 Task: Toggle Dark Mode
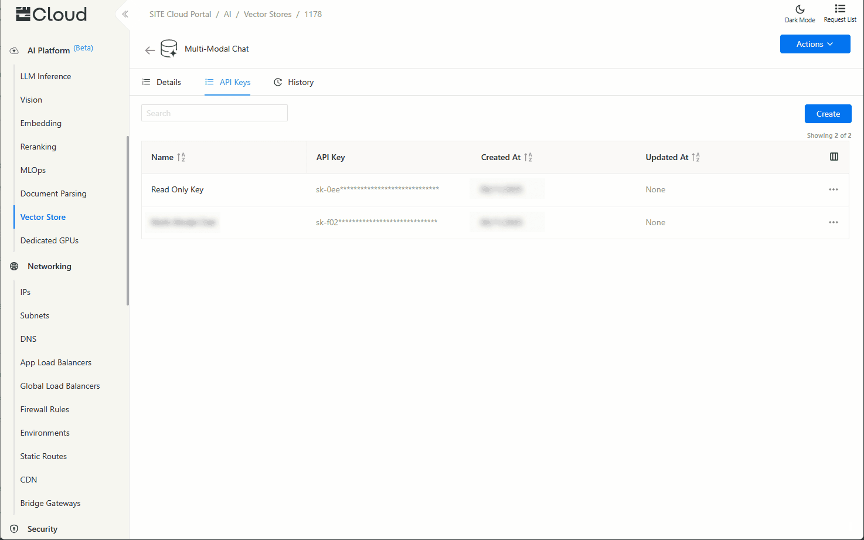click(800, 13)
